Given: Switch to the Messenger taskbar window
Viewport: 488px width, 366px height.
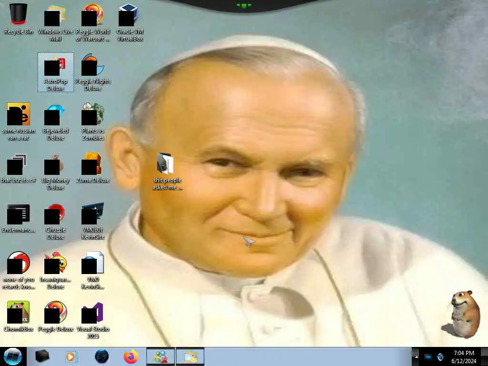Looking at the screenshot, I should [161, 356].
